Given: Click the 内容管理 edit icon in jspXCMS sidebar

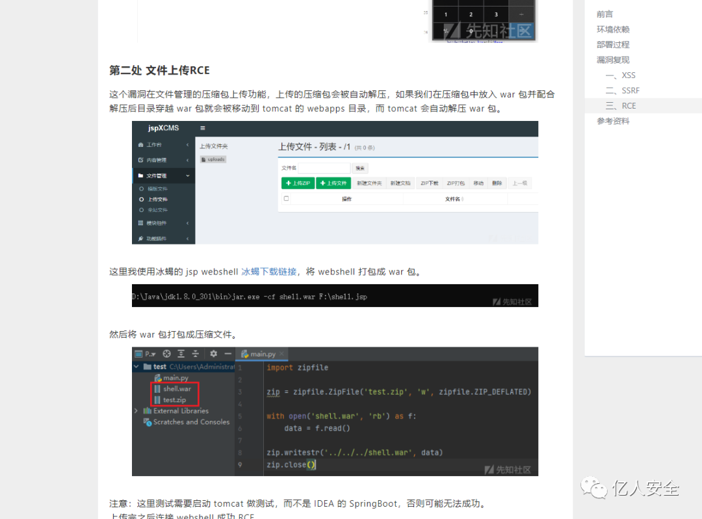Looking at the screenshot, I should [x=140, y=160].
